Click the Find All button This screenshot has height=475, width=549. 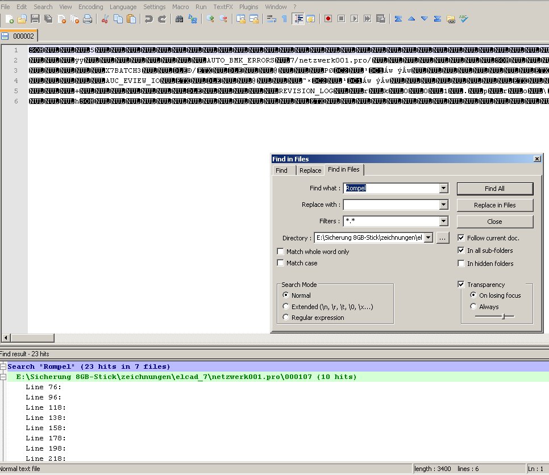click(x=495, y=189)
